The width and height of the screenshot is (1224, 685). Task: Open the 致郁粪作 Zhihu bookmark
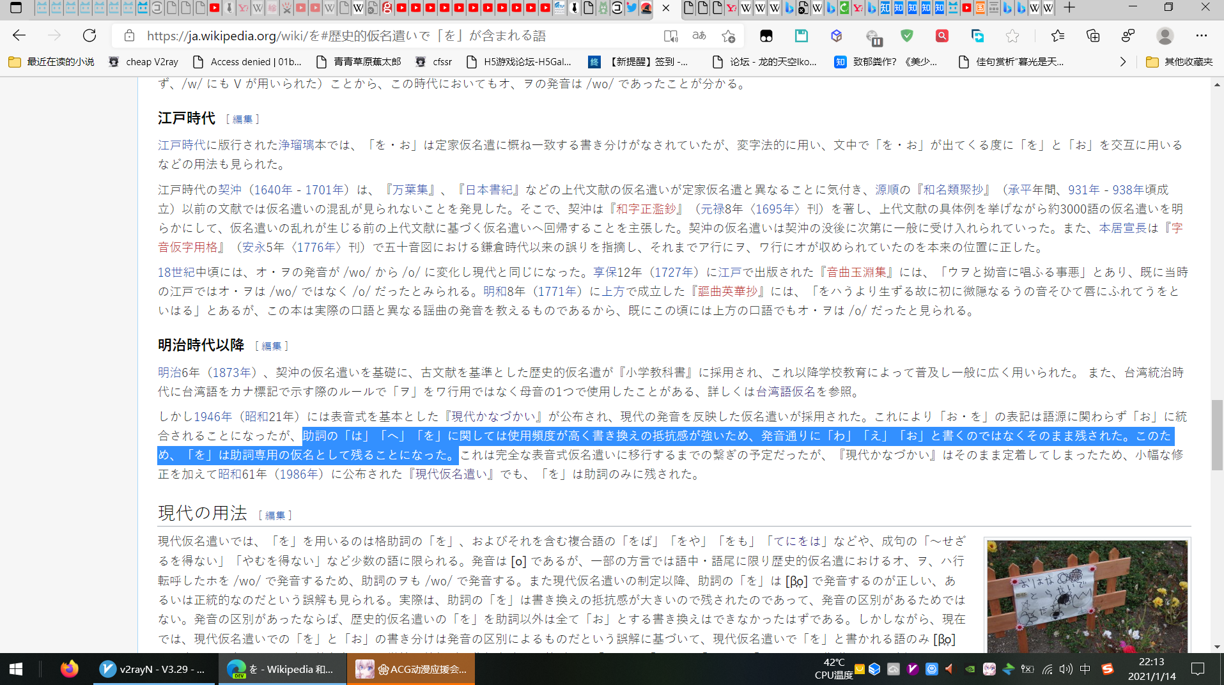[x=887, y=62]
